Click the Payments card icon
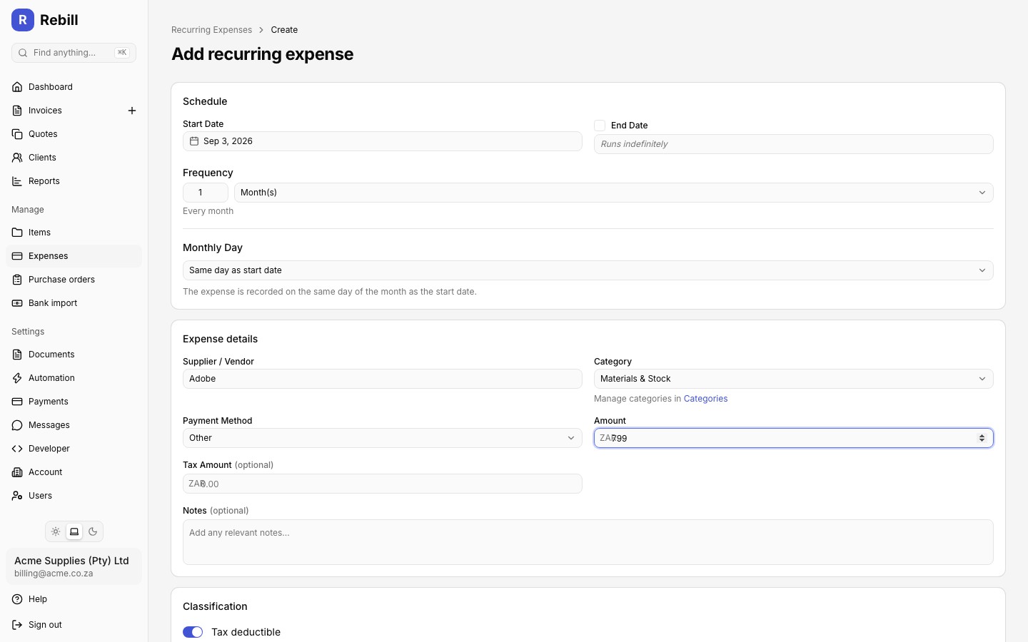This screenshot has height=642, width=1028. [17, 402]
